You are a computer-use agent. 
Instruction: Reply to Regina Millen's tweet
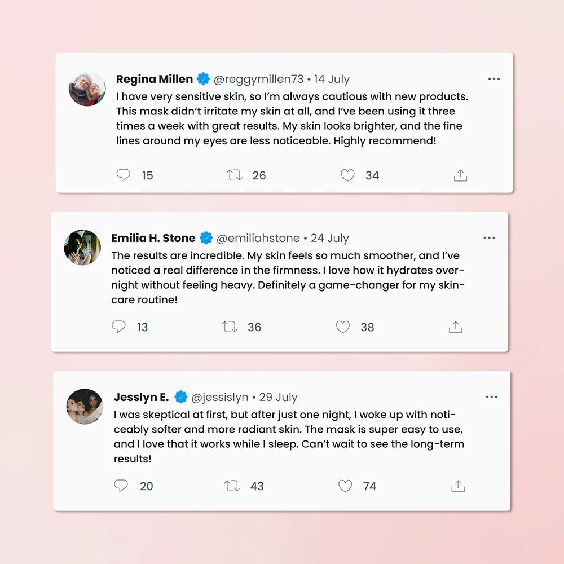[124, 175]
